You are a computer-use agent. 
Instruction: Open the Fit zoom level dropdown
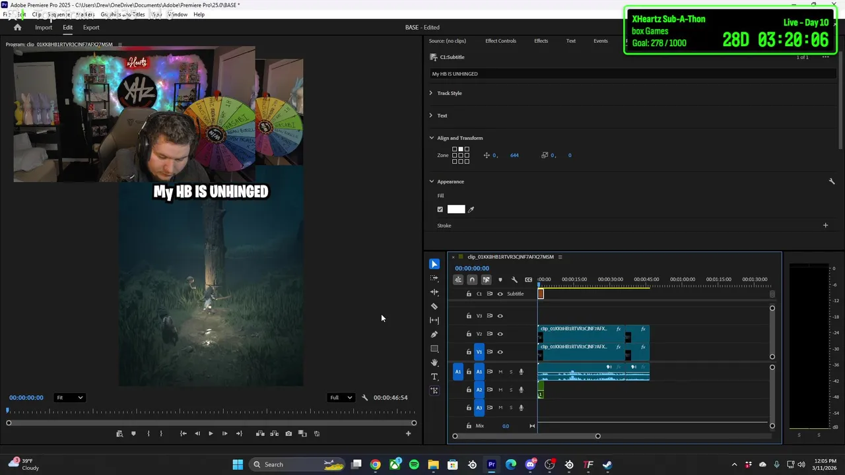click(69, 398)
